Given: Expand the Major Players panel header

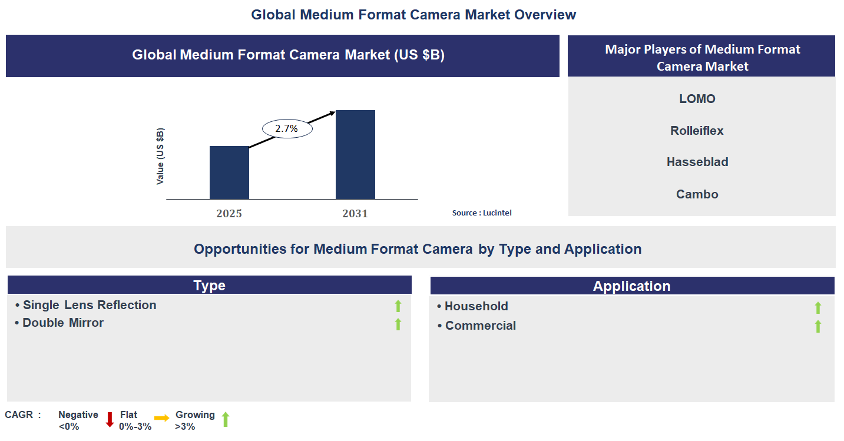Looking at the screenshot, I should tap(701, 56).
